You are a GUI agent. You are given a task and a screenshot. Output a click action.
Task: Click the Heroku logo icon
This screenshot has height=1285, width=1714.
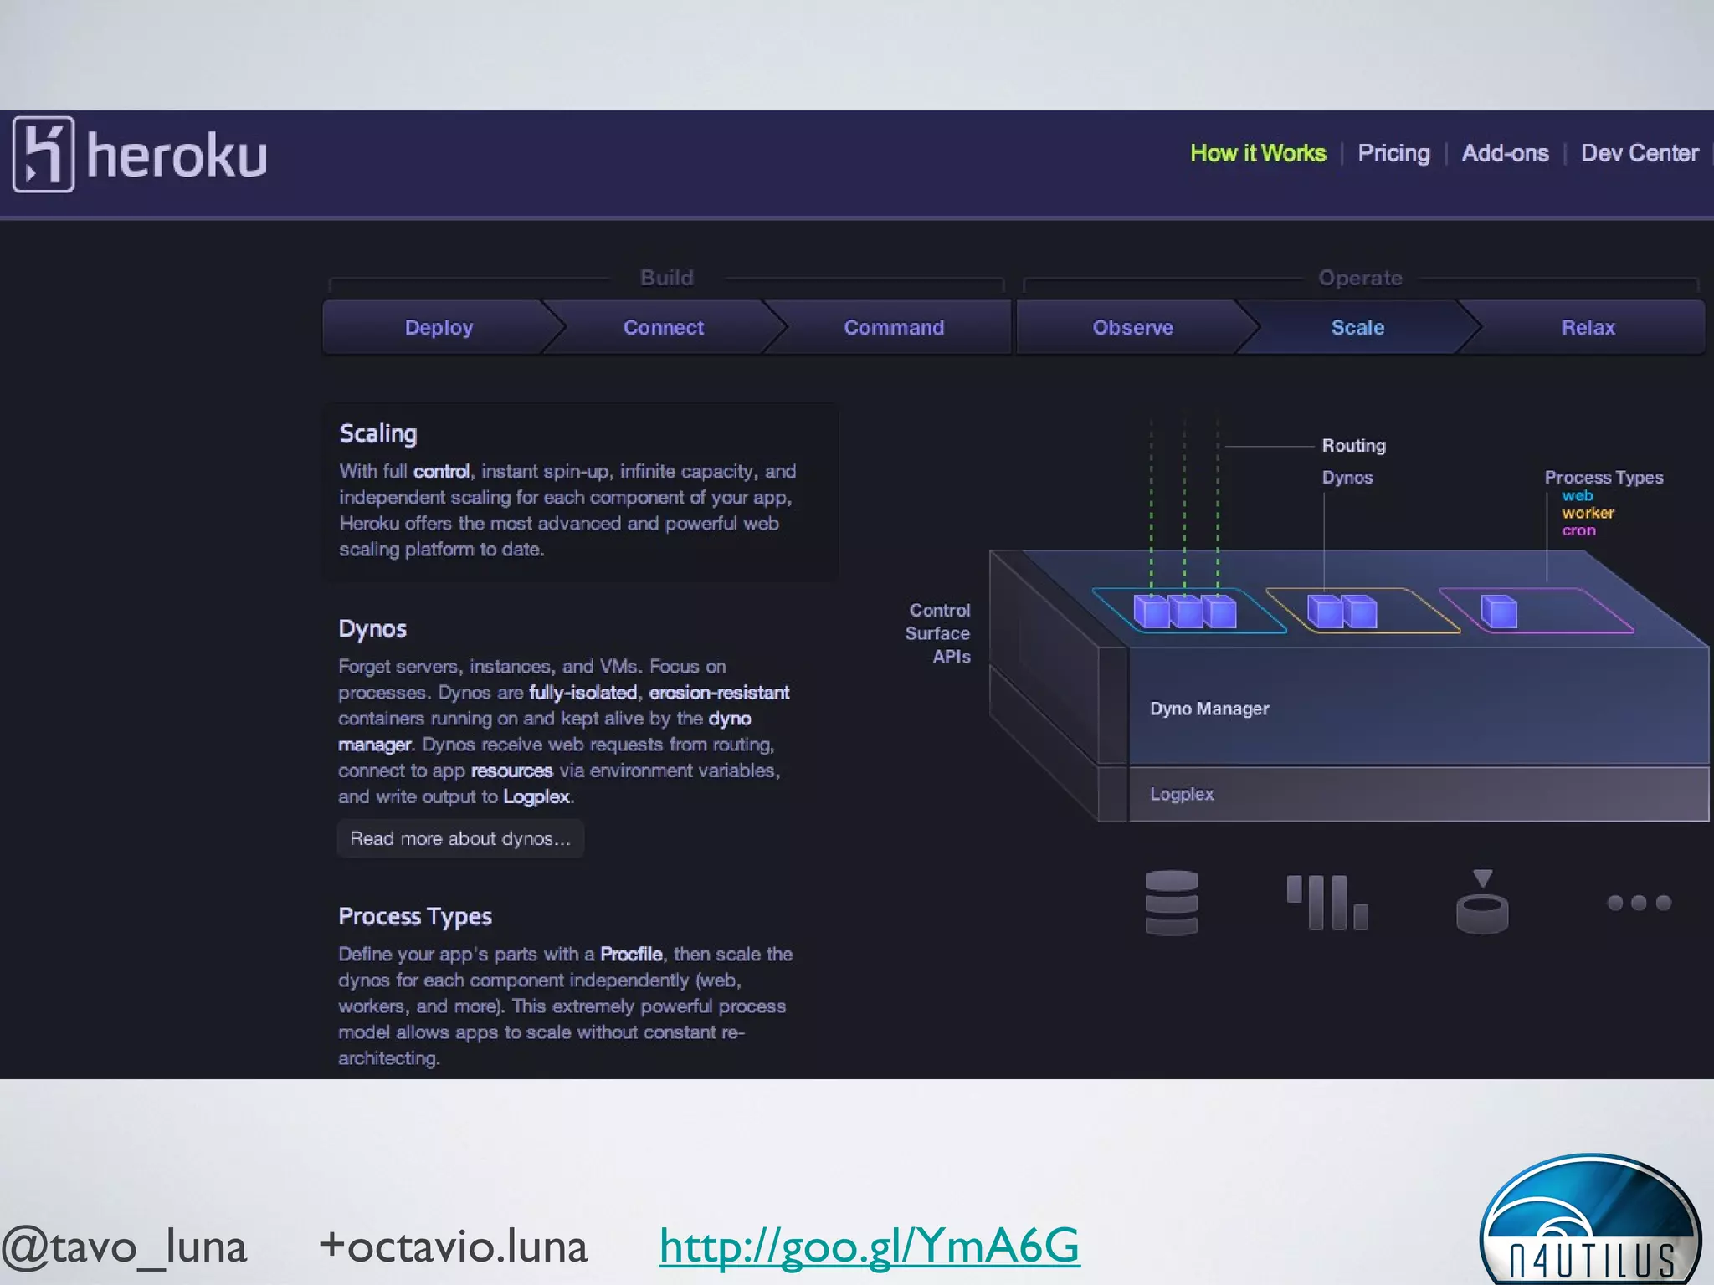(44, 154)
